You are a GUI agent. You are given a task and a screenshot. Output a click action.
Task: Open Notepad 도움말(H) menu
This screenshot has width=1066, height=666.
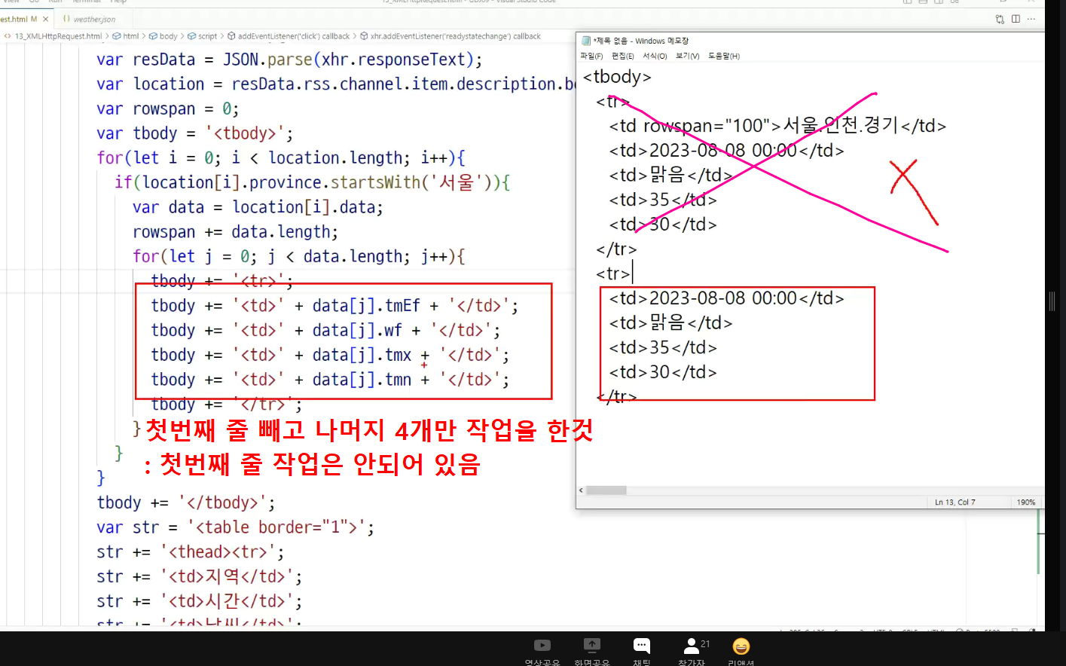coord(723,56)
